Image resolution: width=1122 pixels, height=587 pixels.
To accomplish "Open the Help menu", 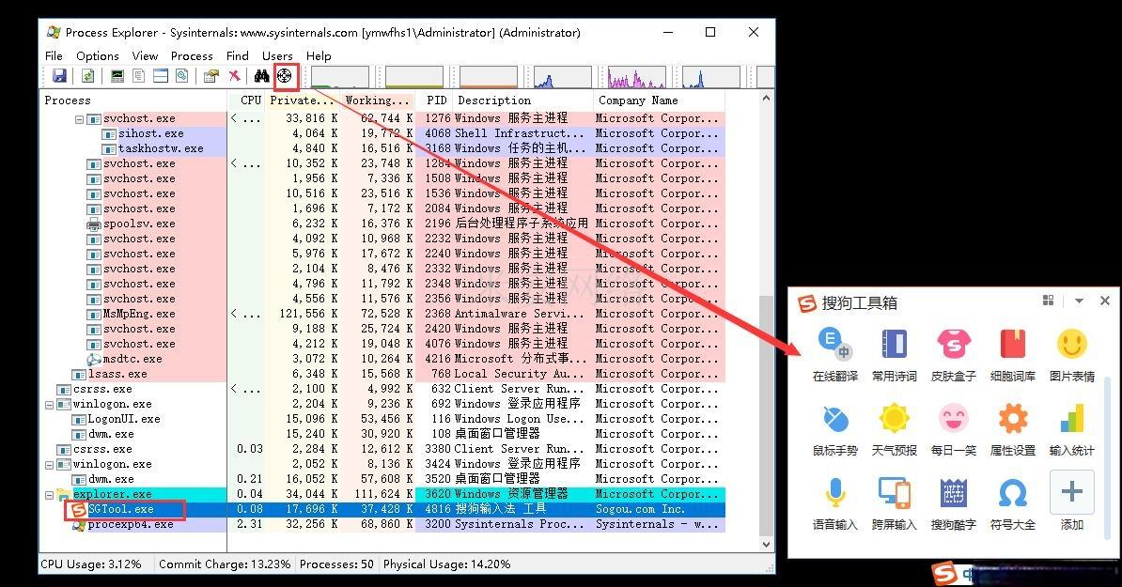I will pos(319,55).
